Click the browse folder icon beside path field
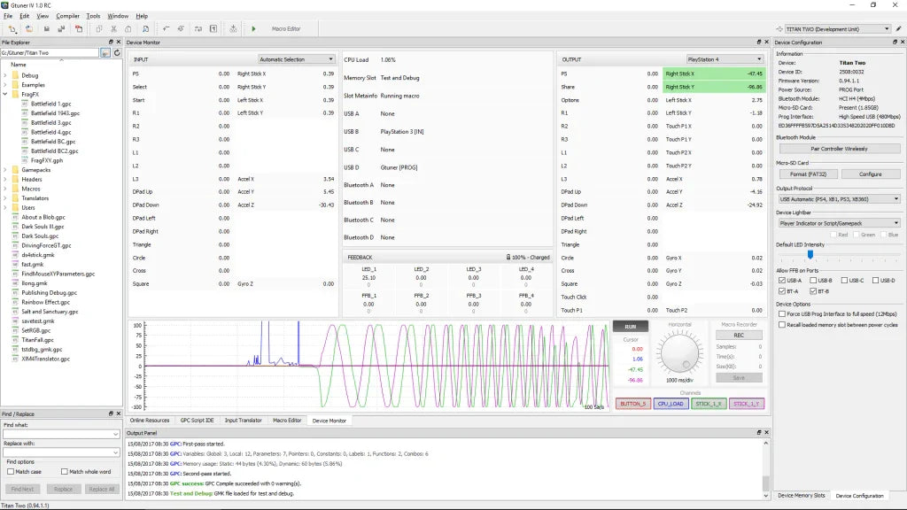 pyautogui.click(x=105, y=53)
